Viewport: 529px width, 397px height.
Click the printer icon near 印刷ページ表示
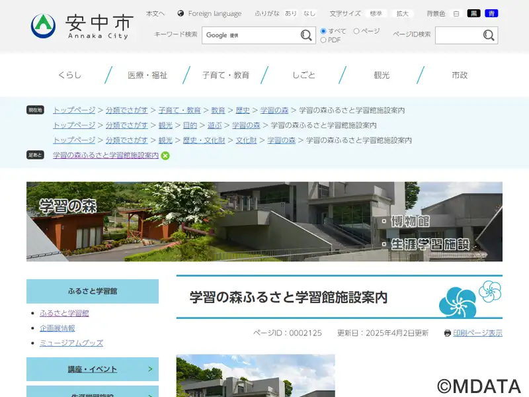coord(448,333)
